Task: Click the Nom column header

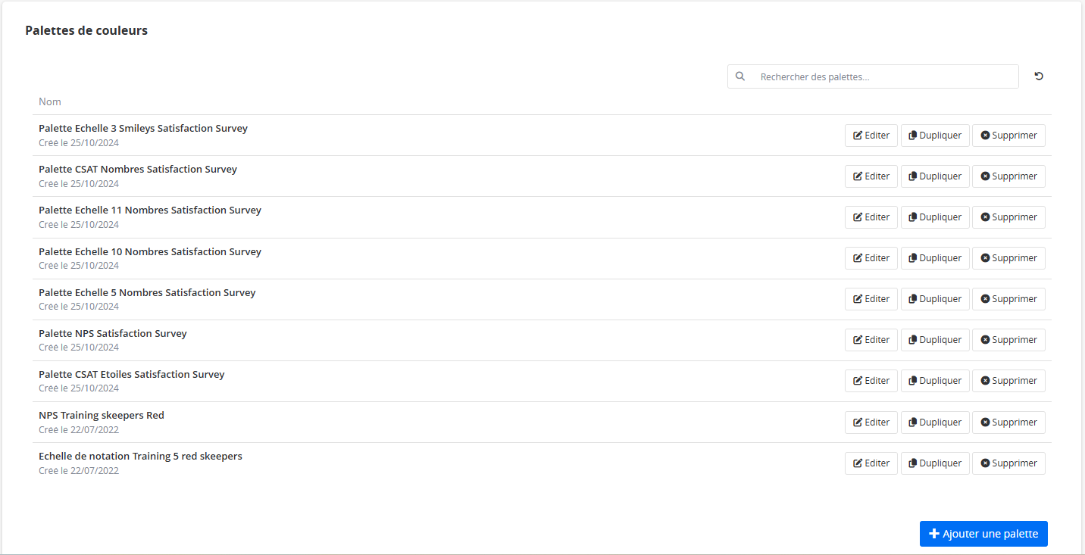Action: click(x=50, y=101)
